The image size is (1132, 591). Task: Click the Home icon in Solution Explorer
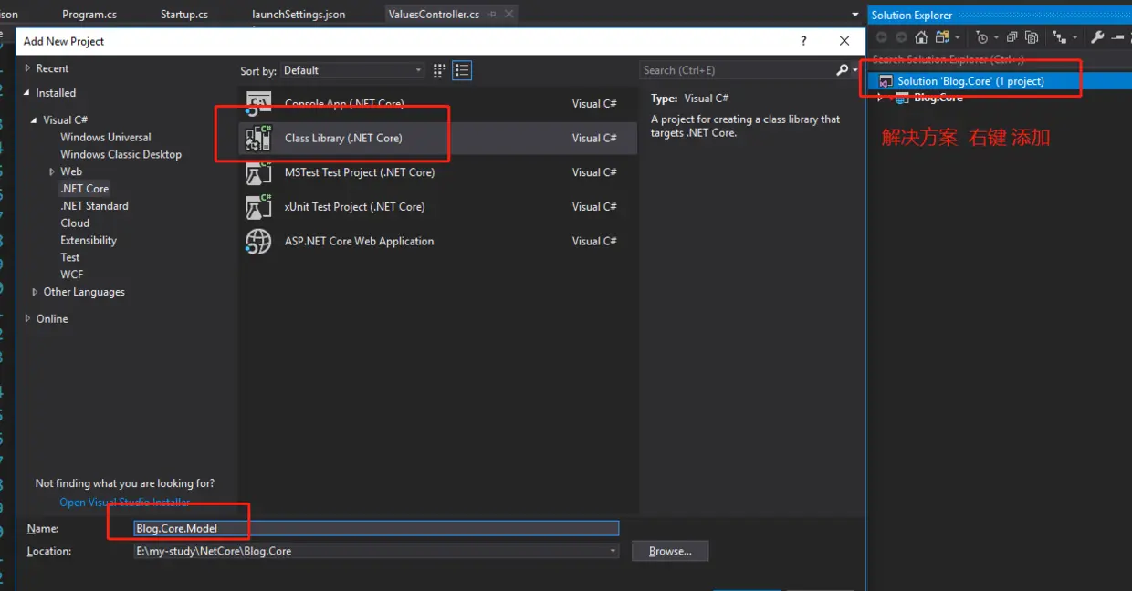pos(921,37)
